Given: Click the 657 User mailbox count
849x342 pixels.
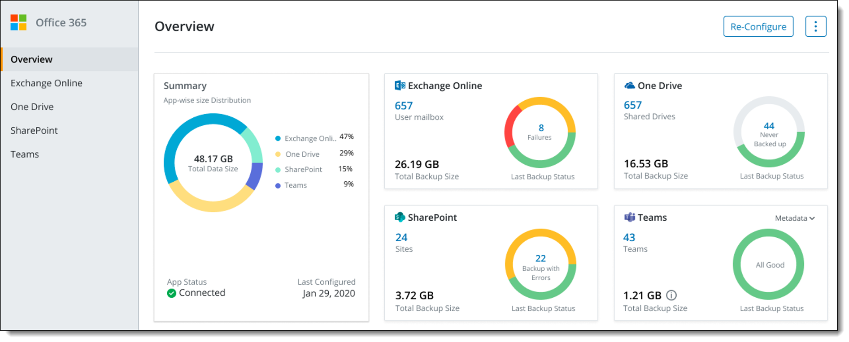Looking at the screenshot, I should pos(404,106).
